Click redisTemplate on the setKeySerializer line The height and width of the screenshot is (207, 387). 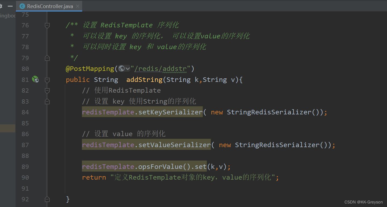point(108,112)
